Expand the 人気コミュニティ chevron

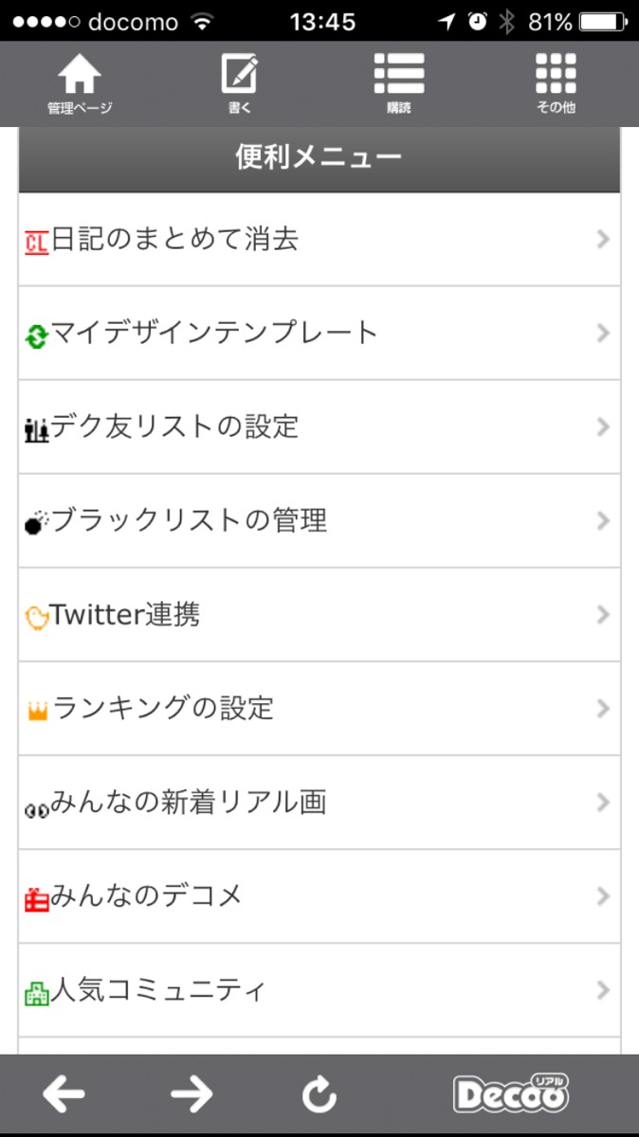pyautogui.click(x=603, y=990)
